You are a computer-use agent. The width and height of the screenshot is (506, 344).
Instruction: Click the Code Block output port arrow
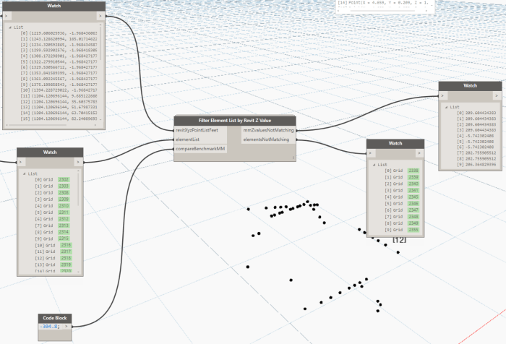[67, 326]
